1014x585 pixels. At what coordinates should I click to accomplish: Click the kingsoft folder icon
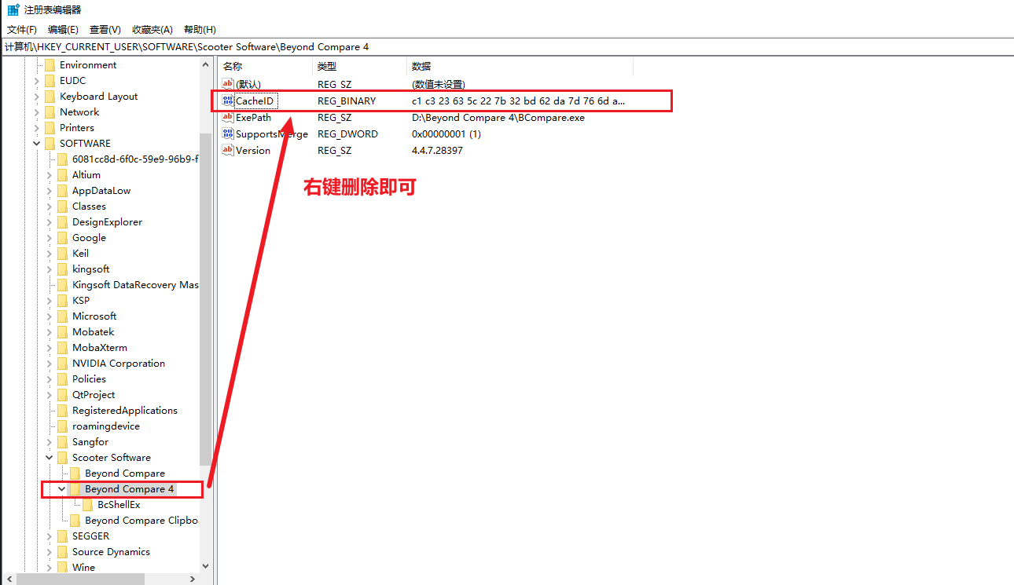63,269
